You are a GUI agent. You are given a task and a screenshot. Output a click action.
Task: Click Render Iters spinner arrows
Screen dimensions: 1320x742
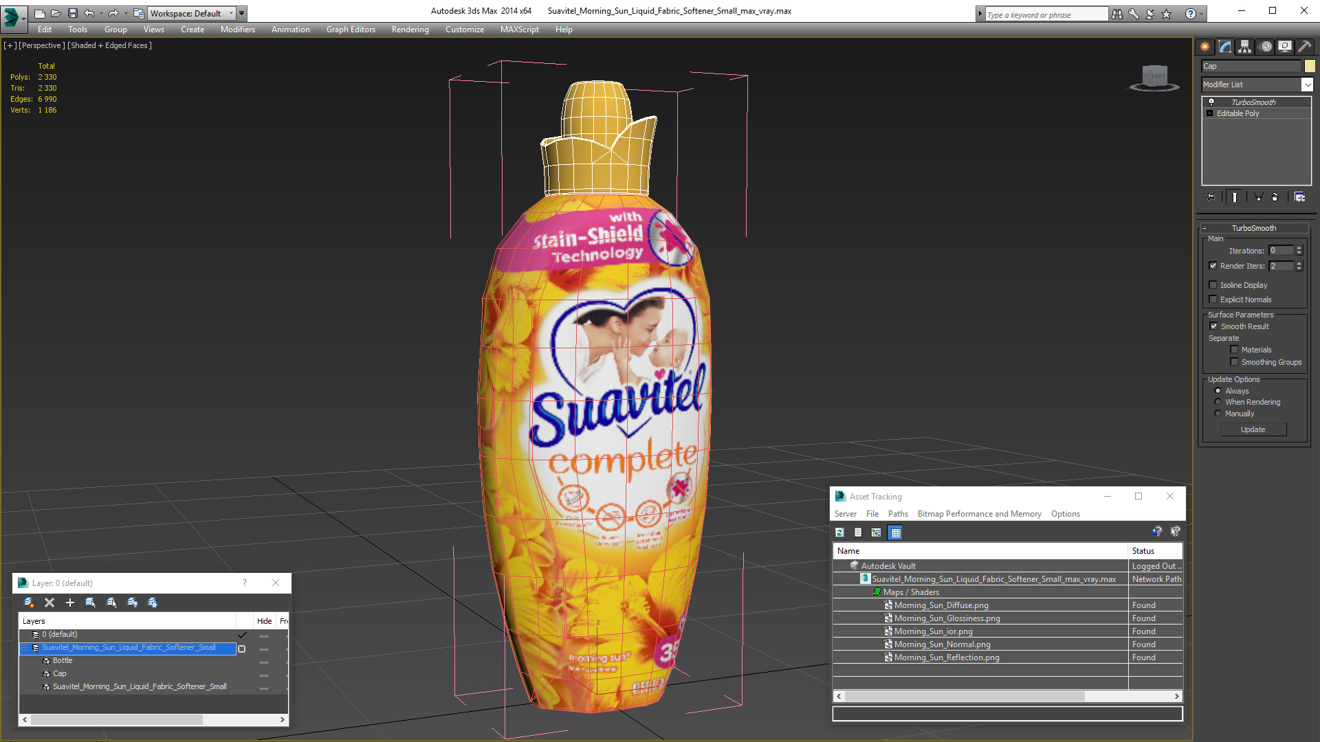[1299, 266]
